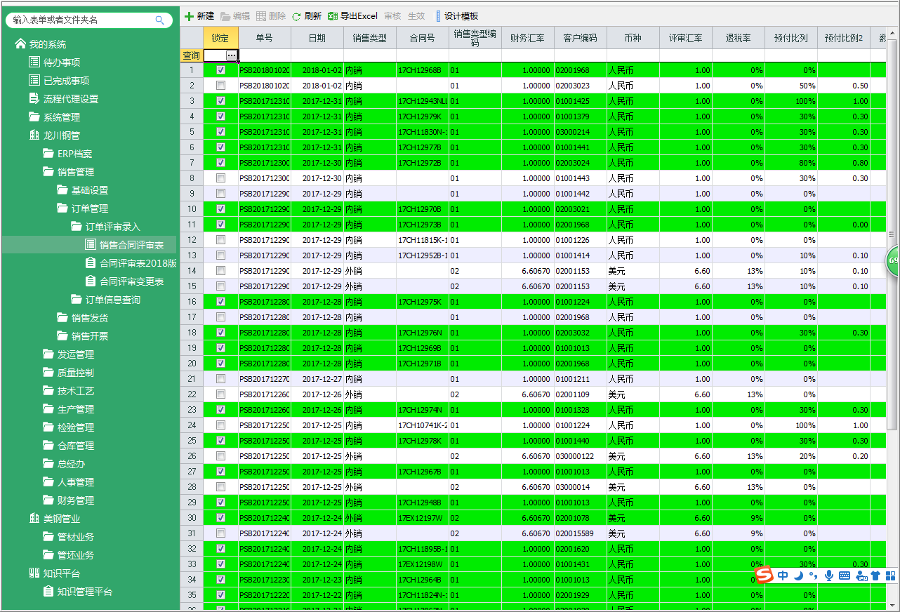
Task: Expand 订单信息查询 folder
Action: (x=105, y=300)
